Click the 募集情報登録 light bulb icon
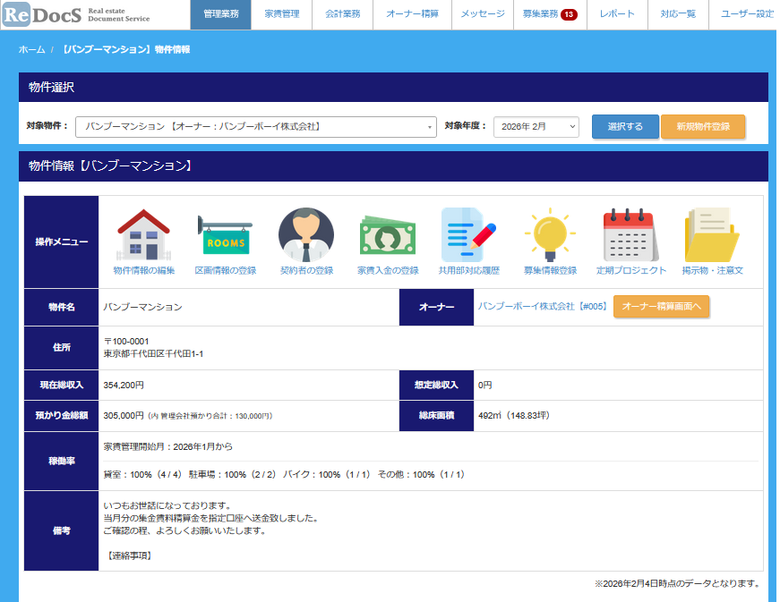The height and width of the screenshot is (602, 780). coord(550,235)
